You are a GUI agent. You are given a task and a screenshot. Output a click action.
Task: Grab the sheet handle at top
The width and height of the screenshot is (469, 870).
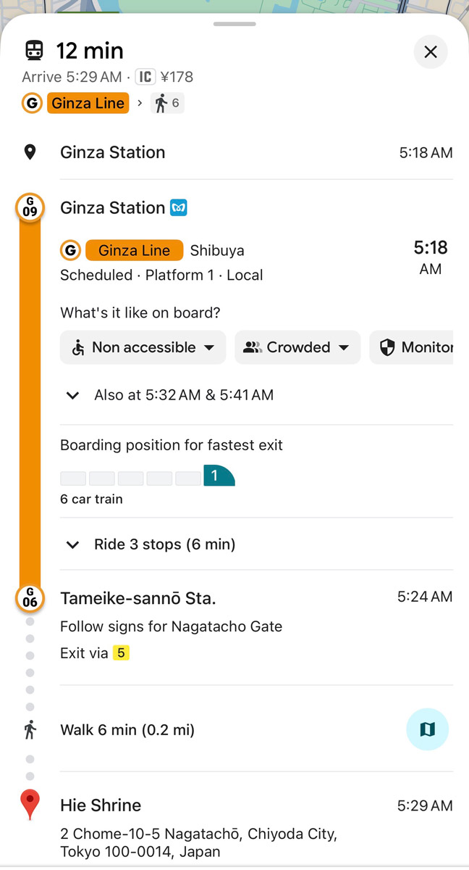[x=234, y=24]
